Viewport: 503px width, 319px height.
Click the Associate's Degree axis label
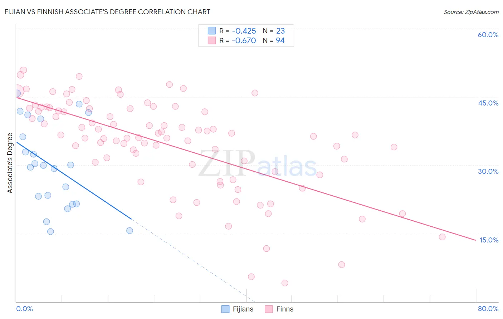tap(10, 163)
